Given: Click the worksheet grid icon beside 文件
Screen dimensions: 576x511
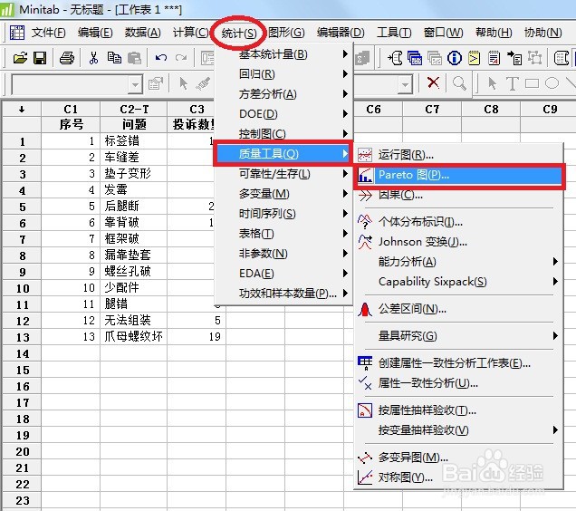Looking at the screenshot, I should point(17,33).
